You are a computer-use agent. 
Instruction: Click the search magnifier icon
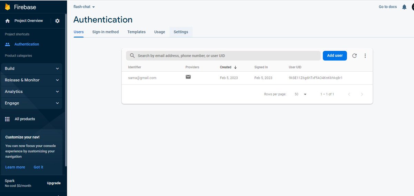[x=132, y=55]
